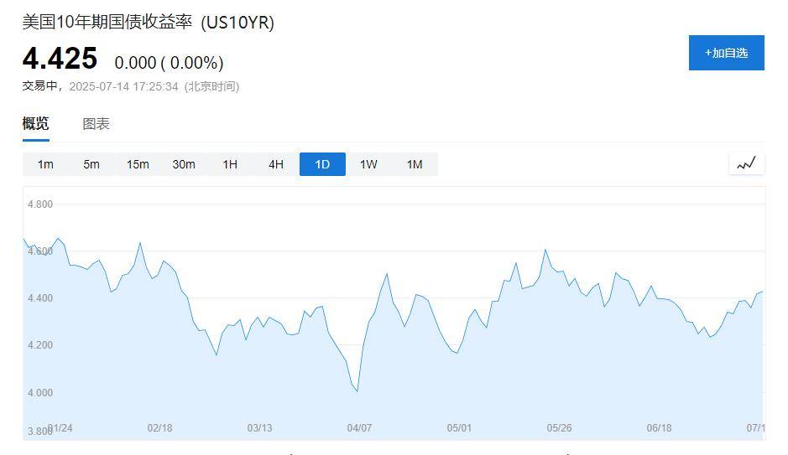Viewport: 788px width, 455px height.
Task: Choose the 15m timeframe
Action: tap(138, 164)
